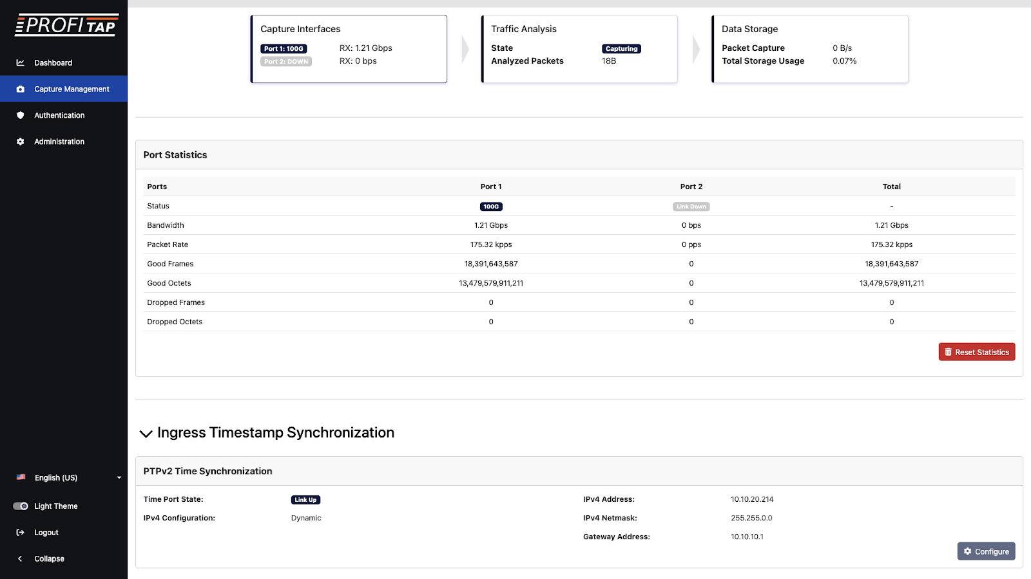Go to the Authentication menu item
Viewport: 1031px width, 579px height.
click(x=59, y=116)
